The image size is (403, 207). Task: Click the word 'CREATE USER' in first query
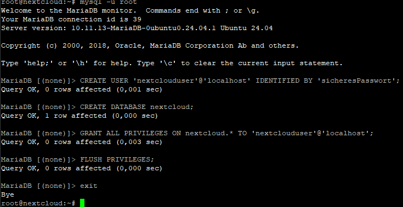[x=104, y=81]
